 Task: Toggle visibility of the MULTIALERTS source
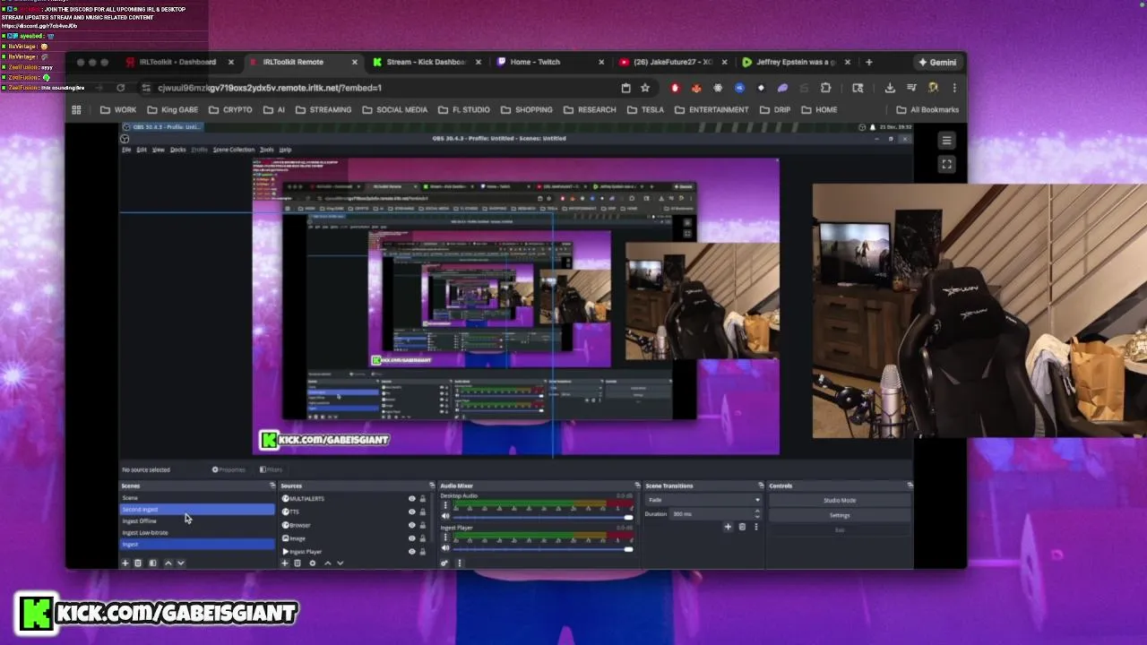click(412, 499)
